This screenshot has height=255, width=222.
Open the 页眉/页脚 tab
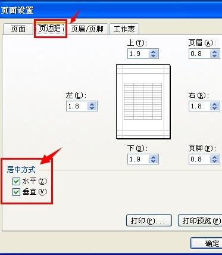(87, 29)
